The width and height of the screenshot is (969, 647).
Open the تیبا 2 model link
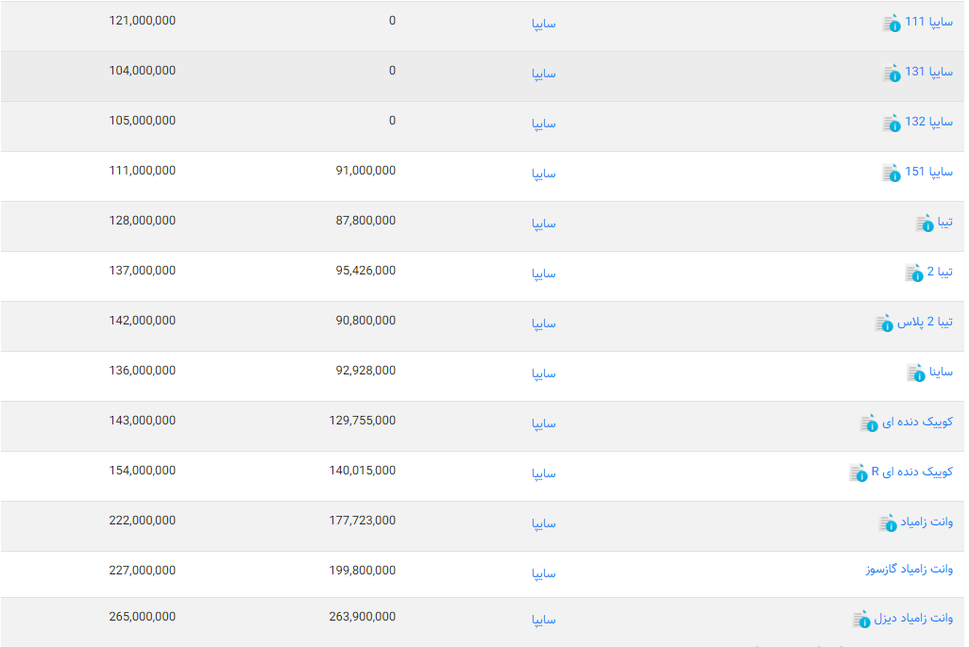[940, 272]
